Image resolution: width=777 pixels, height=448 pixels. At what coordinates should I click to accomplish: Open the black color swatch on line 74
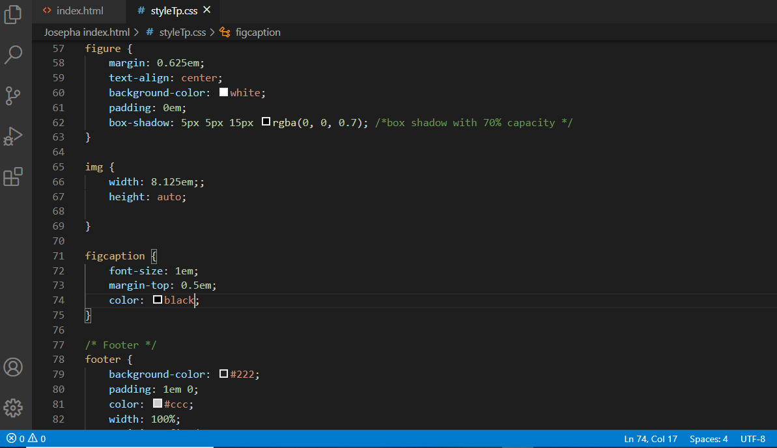(158, 300)
